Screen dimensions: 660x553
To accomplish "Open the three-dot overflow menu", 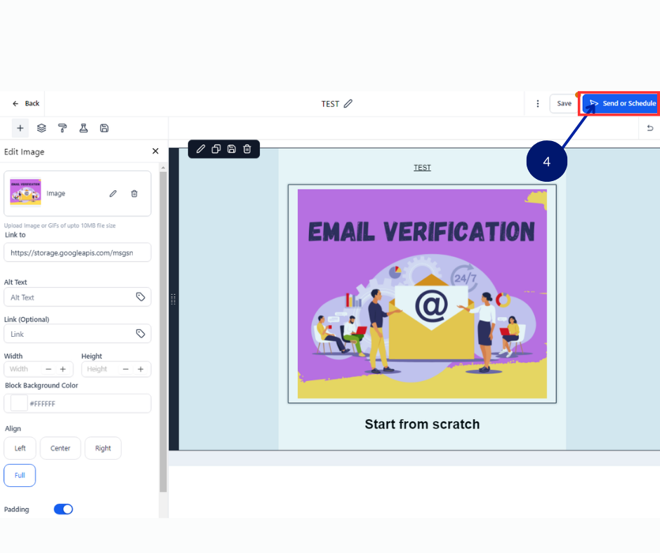I will click(x=538, y=103).
